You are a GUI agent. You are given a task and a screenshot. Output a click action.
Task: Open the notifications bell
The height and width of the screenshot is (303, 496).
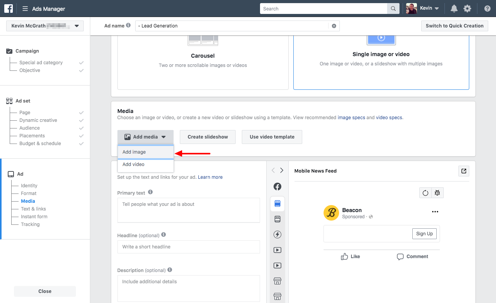454,9
